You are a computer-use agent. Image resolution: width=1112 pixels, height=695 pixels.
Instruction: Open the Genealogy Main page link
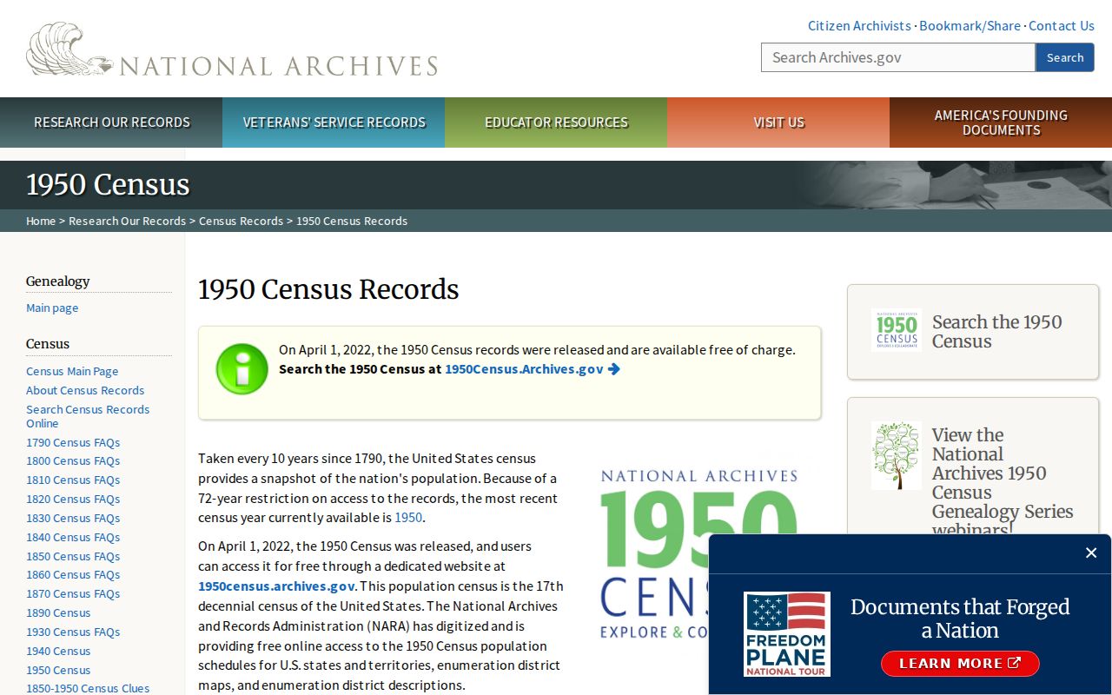[x=52, y=308]
